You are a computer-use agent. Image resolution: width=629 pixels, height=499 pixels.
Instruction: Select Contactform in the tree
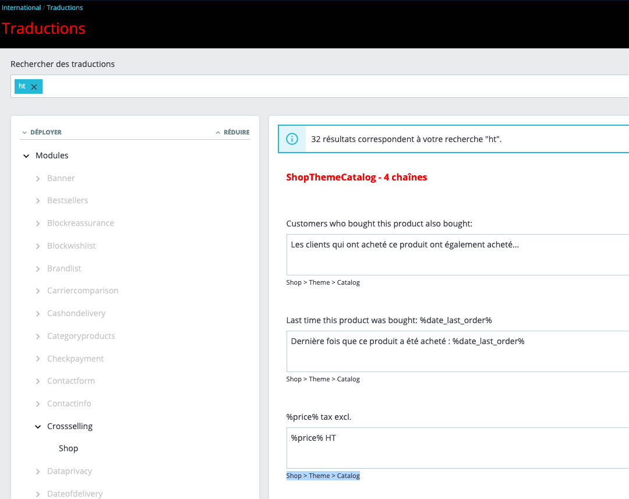point(71,381)
